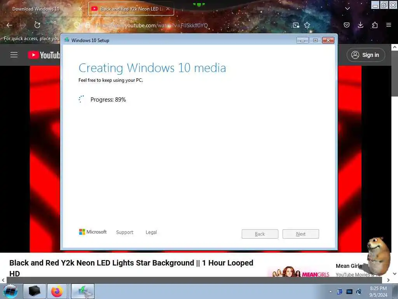398x299 pixels.
Task: Click the swirl tray icon
Action: tap(359, 292)
